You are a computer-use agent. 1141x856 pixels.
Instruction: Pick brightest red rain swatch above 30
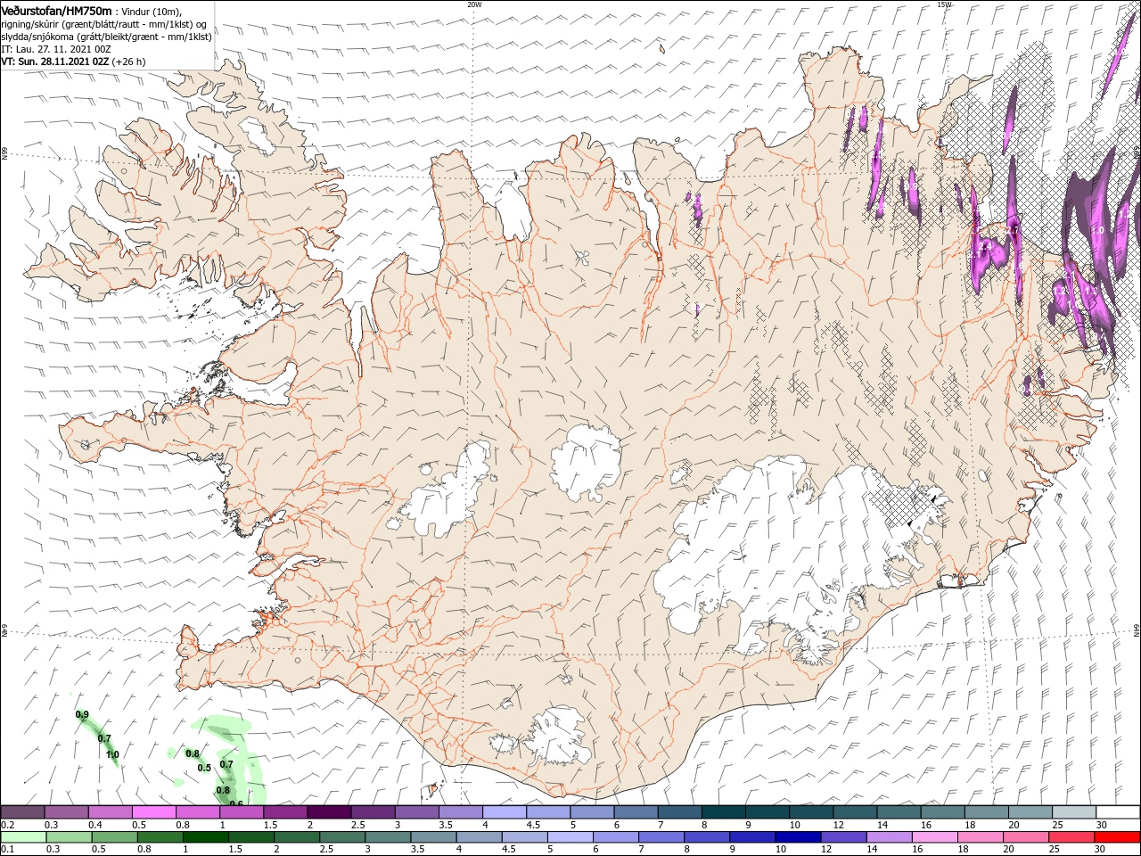(x=1117, y=837)
